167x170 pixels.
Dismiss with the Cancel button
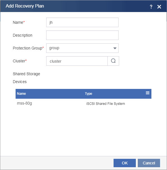coord(149,163)
